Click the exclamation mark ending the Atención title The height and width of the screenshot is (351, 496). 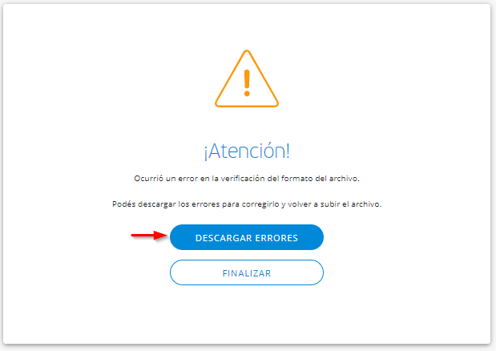(x=288, y=151)
